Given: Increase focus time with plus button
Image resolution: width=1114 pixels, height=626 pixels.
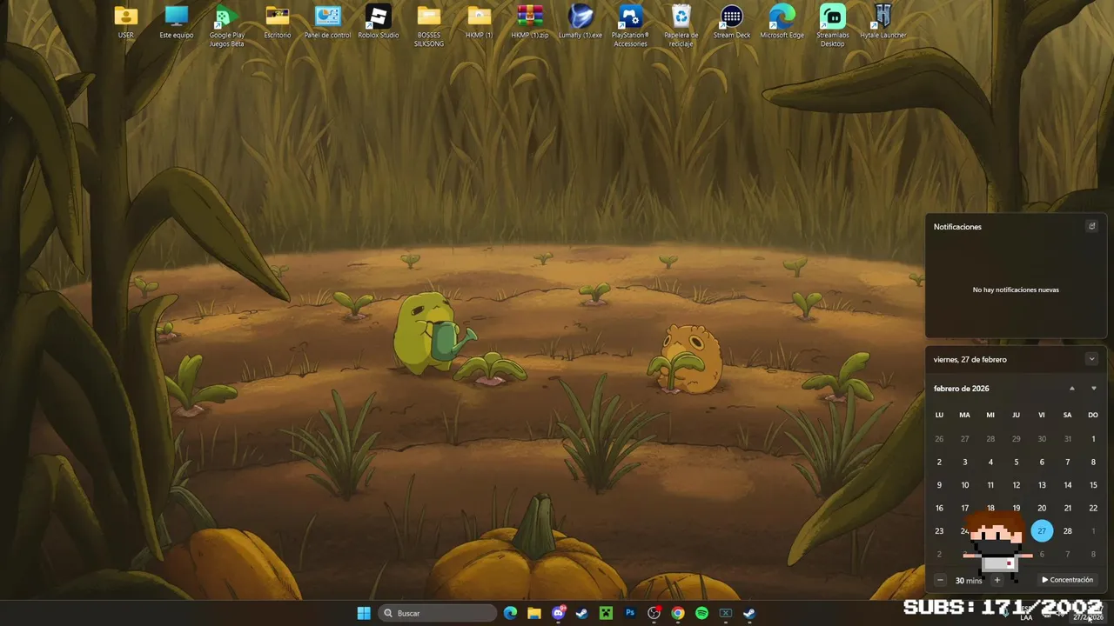Looking at the screenshot, I should pyautogui.click(x=997, y=580).
